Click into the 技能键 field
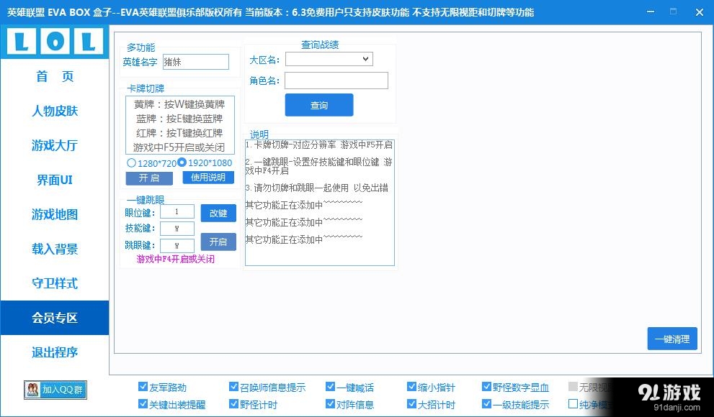 177,229
